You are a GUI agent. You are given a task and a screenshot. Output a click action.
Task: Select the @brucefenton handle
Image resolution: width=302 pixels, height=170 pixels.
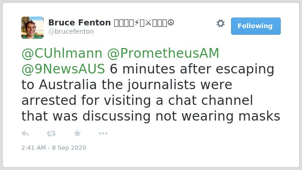[71, 31]
